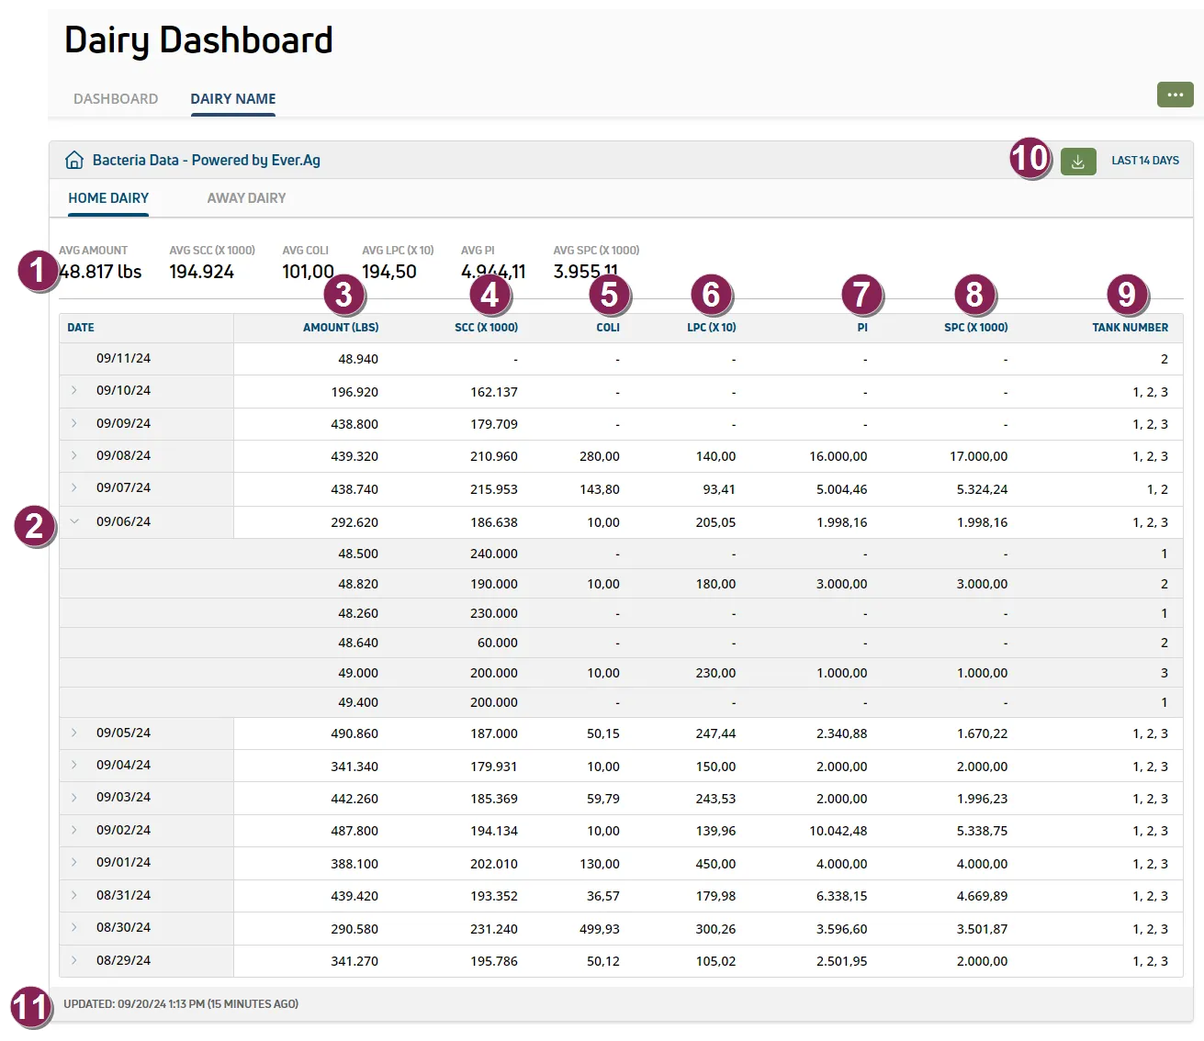1204x1041 pixels.
Task: Expand the 09/07/24 row
Action: click(74, 487)
